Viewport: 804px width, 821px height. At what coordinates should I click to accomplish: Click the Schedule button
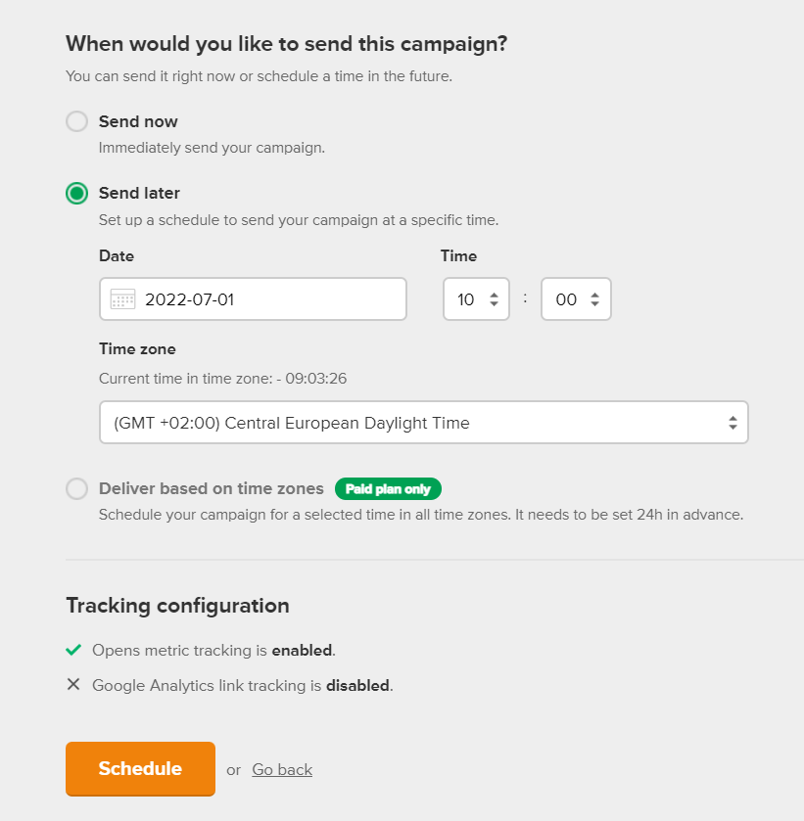140,768
